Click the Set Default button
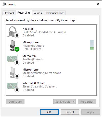Screen dimensions: 102x117 coord(63,102)
